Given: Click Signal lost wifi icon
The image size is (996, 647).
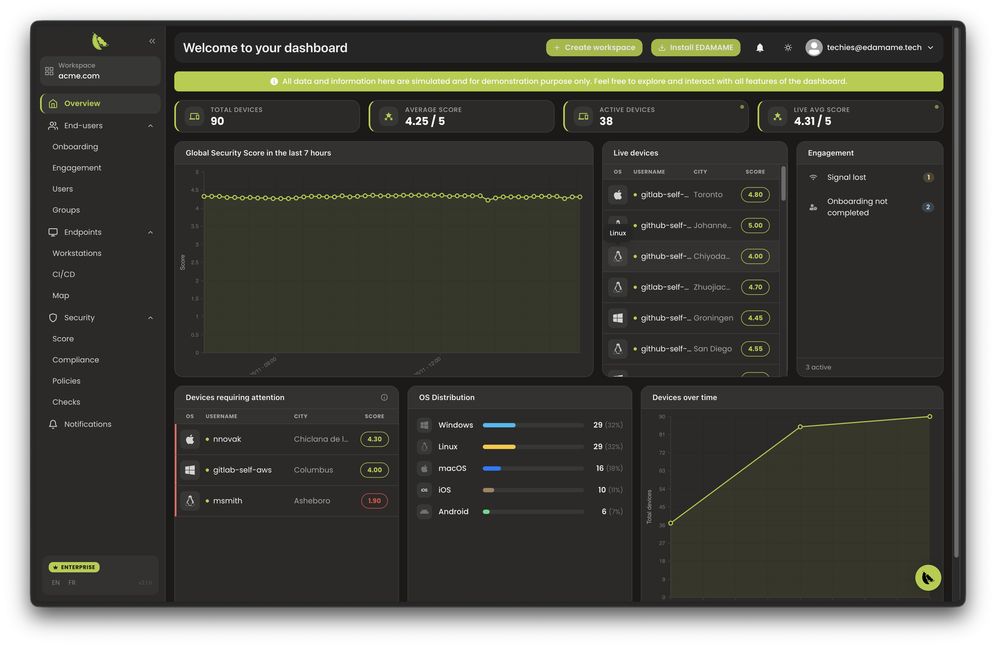Looking at the screenshot, I should 813,178.
